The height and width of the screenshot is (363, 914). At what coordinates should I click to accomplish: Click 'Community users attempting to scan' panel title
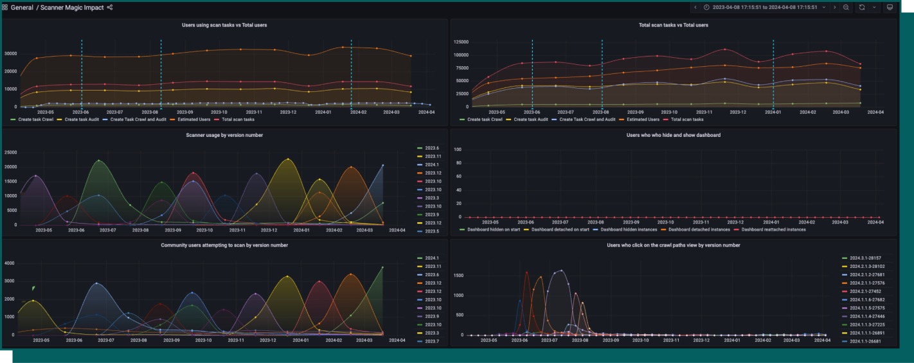(x=224, y=245)
